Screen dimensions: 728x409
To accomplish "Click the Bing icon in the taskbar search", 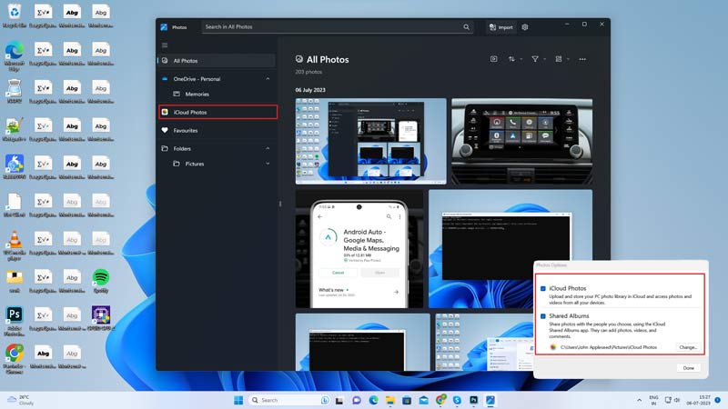I will click(325, 400).
